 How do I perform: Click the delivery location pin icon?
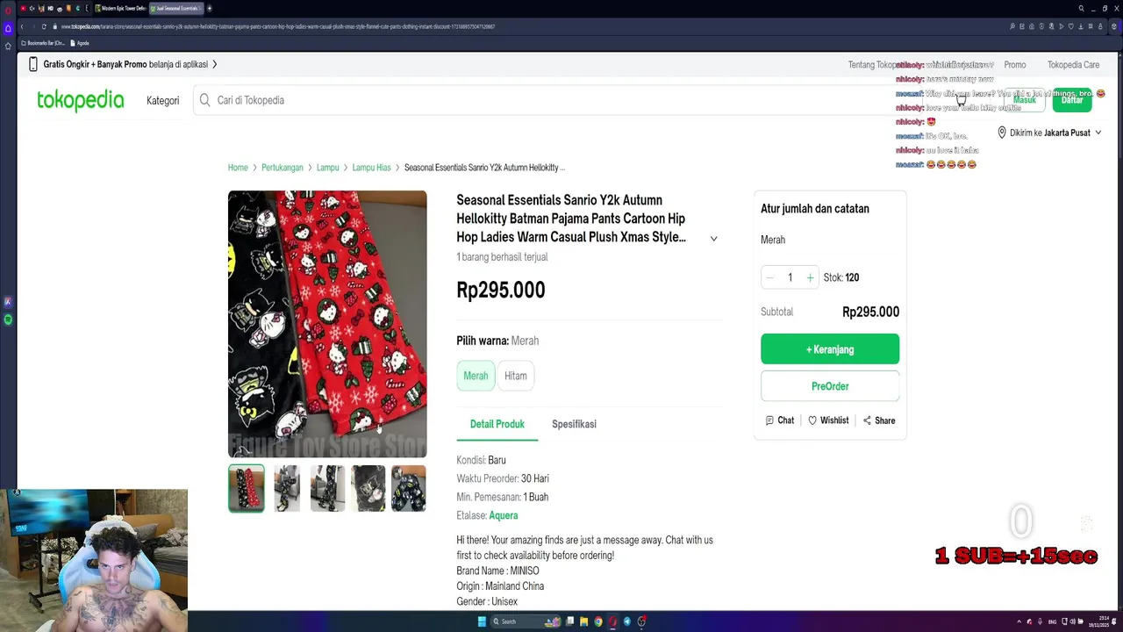coord(1002,133)
